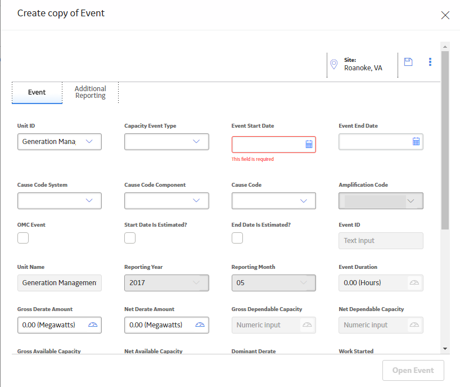Click the 'Roanoke, VA' site text

pos(363,68)
